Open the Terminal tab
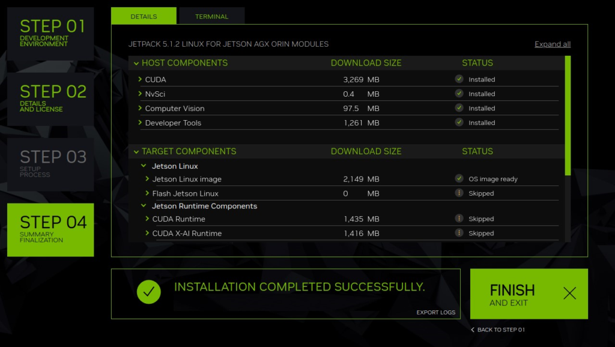The image size is (615, 347). click(212, 16)
